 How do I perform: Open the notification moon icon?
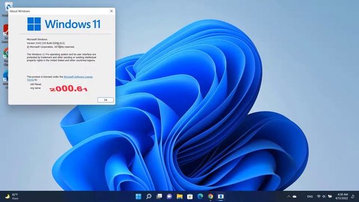(x=353, y=196)
